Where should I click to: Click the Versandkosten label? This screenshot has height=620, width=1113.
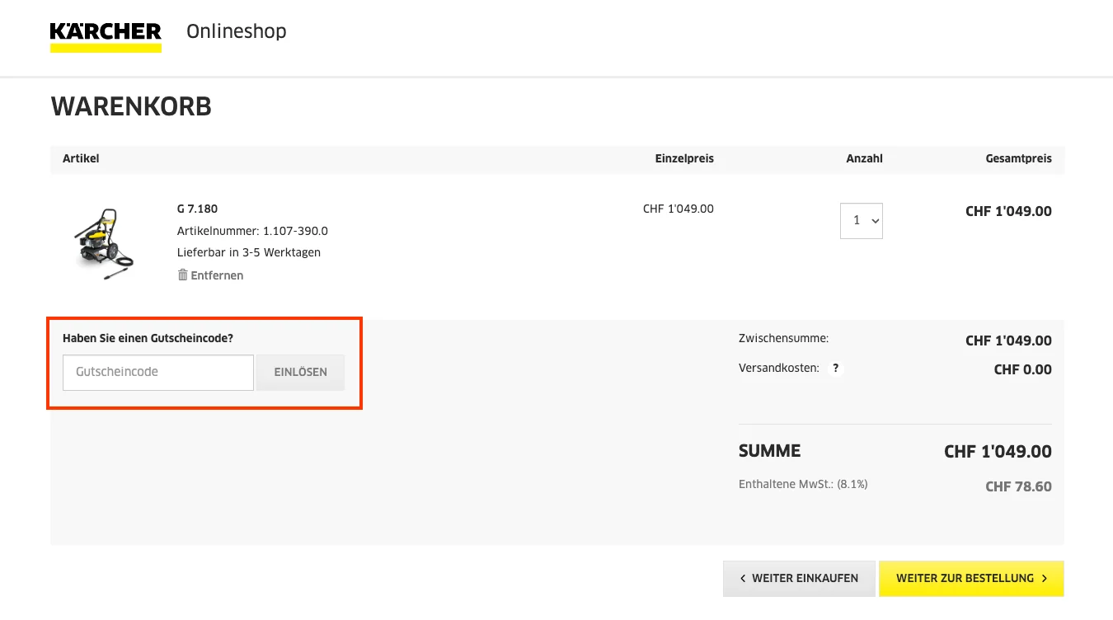(779, 369)
